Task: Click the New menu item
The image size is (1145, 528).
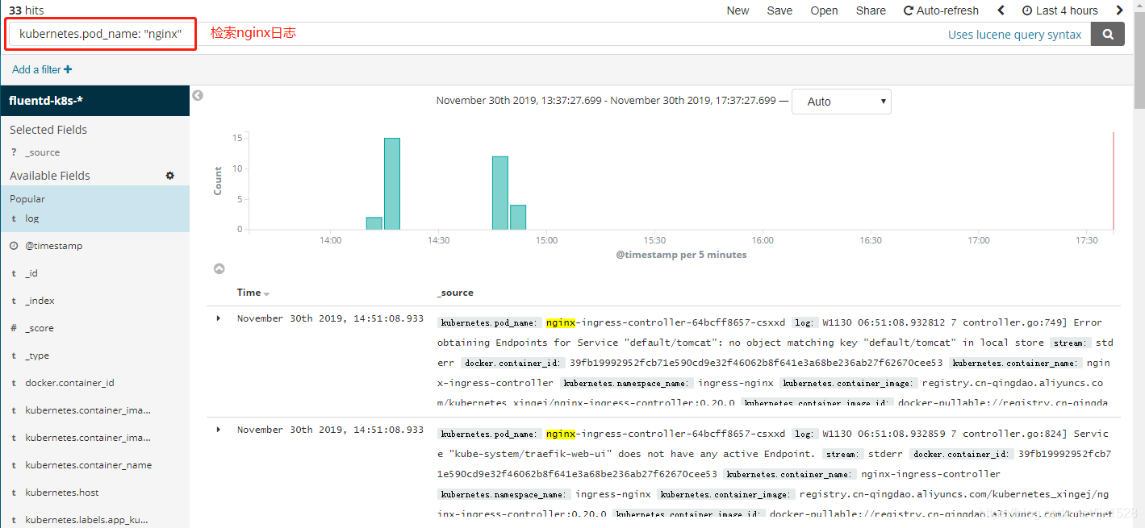Action: (738, 10)
